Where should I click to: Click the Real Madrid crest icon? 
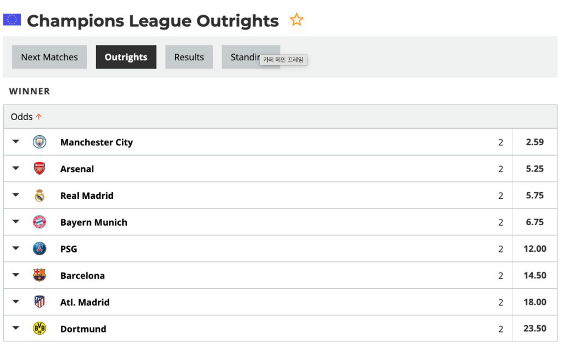click(40, 196)
